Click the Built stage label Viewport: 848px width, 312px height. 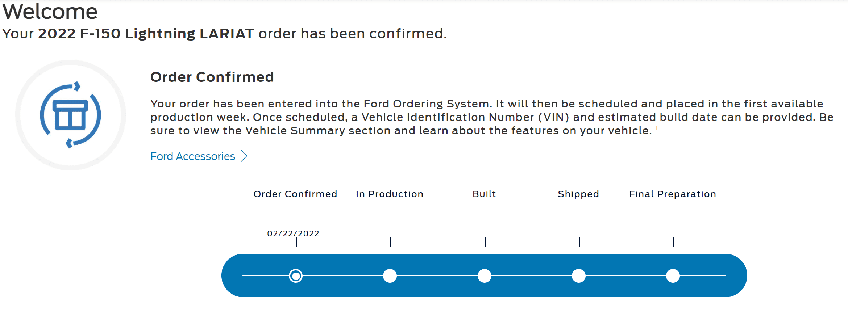(484, 194)
